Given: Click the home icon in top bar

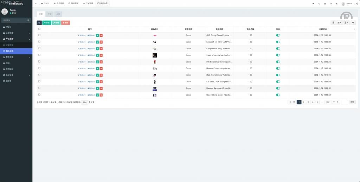Looking at the screenshot, I should (x=313, y=3).
